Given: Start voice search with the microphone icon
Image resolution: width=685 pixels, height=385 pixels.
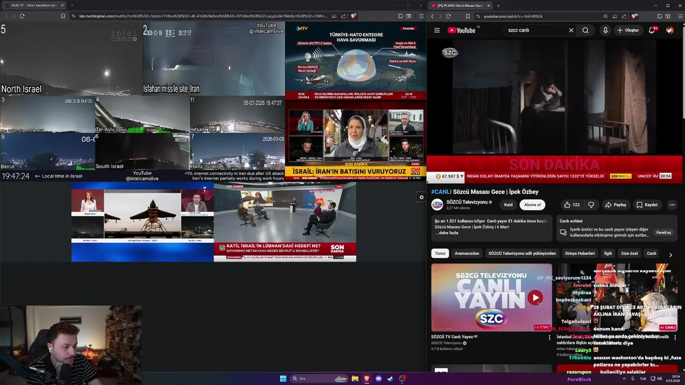Looking at the screenshot, I should click(605, 30).
